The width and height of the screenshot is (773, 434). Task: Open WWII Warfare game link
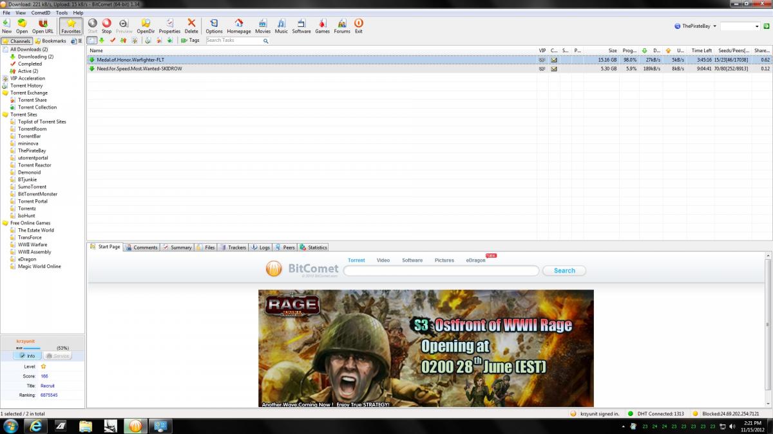point(28,244)
